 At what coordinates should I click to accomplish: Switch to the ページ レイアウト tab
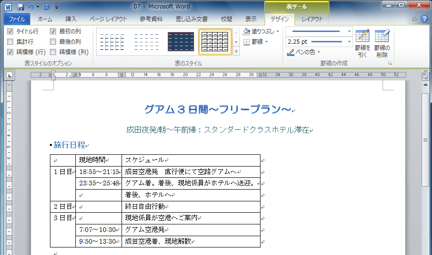pos(108,19)
